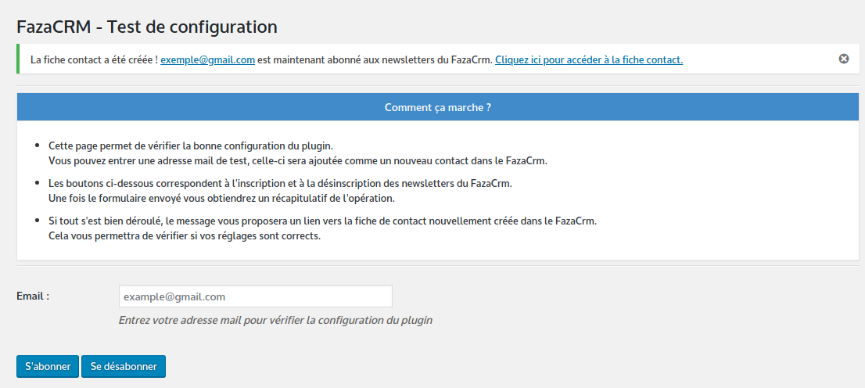865x388 pixels.
Task: Click the green left border of the success notice
Action: pyautogui.click(x=18, y=59)
